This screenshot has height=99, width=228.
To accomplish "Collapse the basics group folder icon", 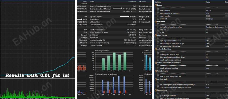I will coord(156,5).
